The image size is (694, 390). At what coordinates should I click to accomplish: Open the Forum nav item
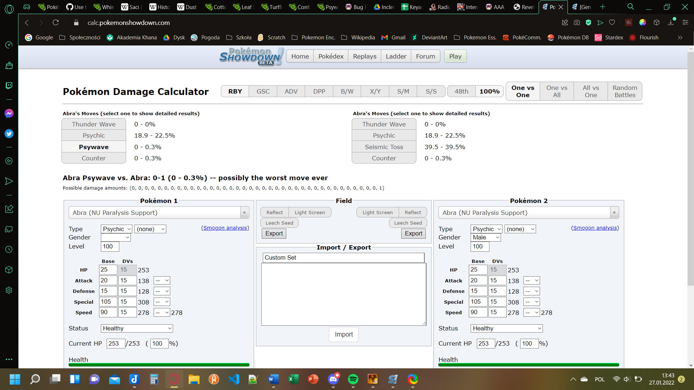click(x=425, y=56)
